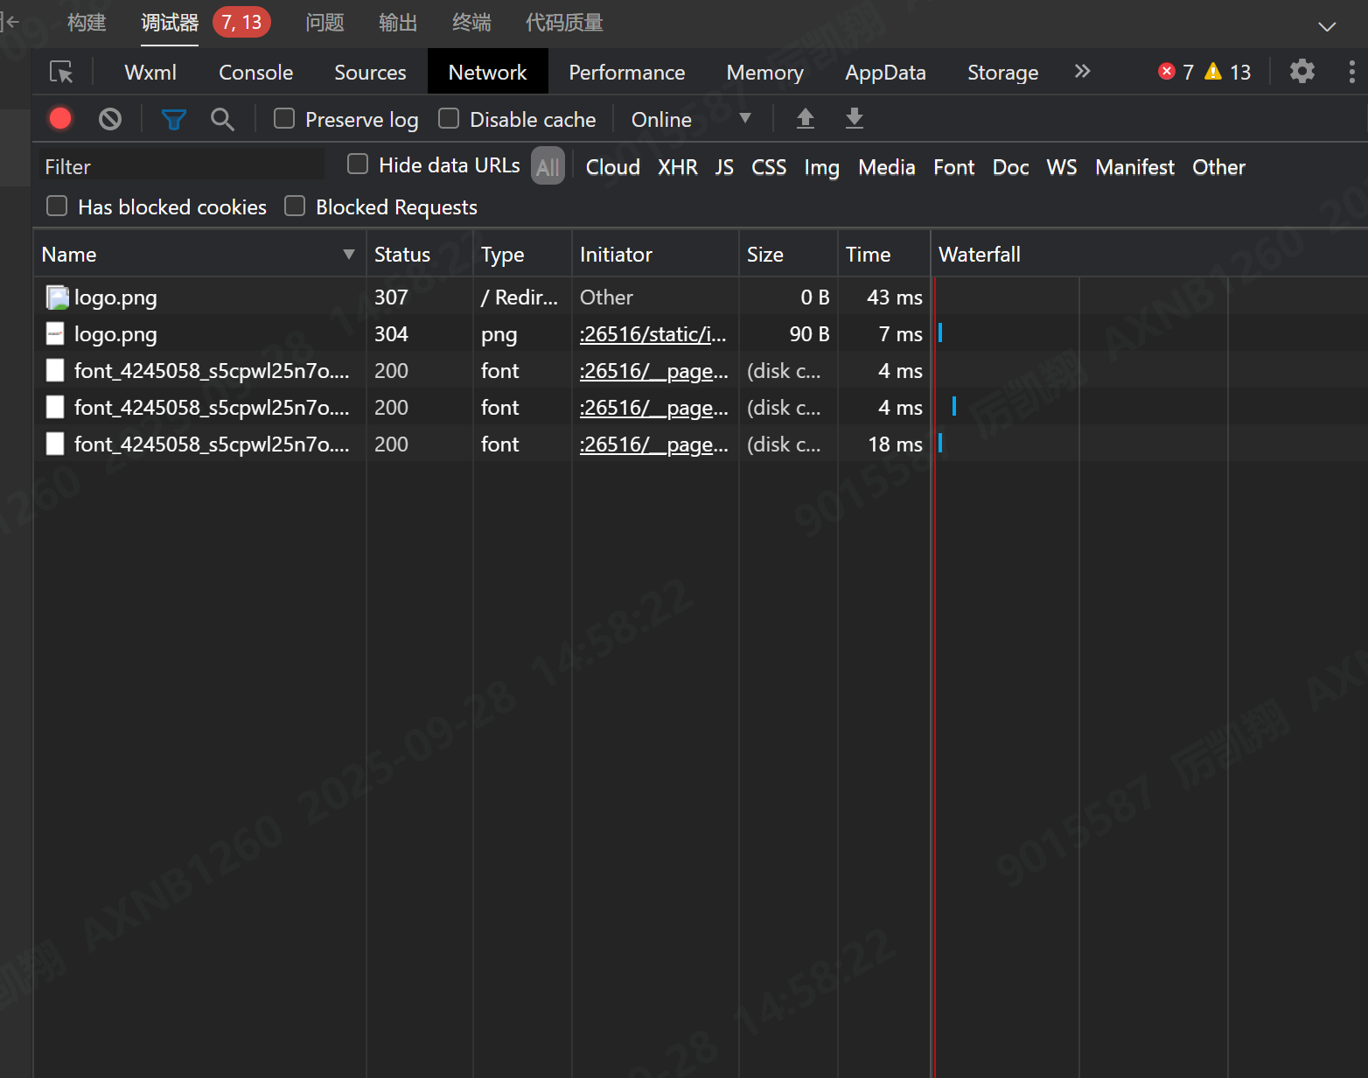Open network search magnifier

pyautogui.click(x=223, y=119)
